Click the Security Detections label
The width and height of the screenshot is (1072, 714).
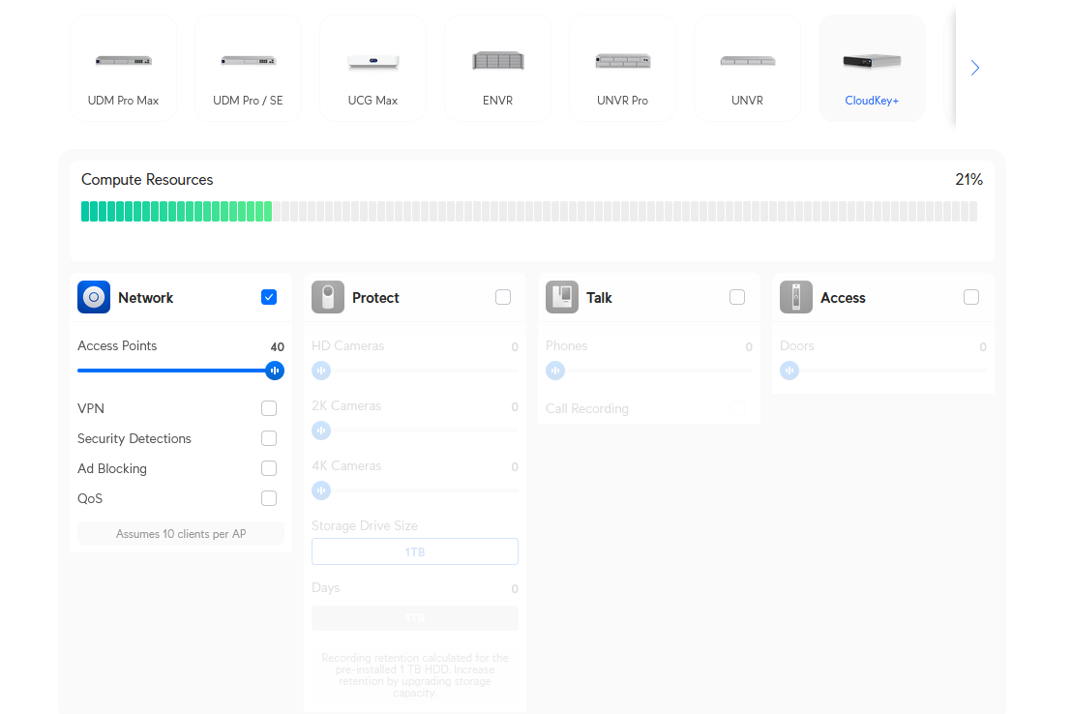[x=134, y=438]
